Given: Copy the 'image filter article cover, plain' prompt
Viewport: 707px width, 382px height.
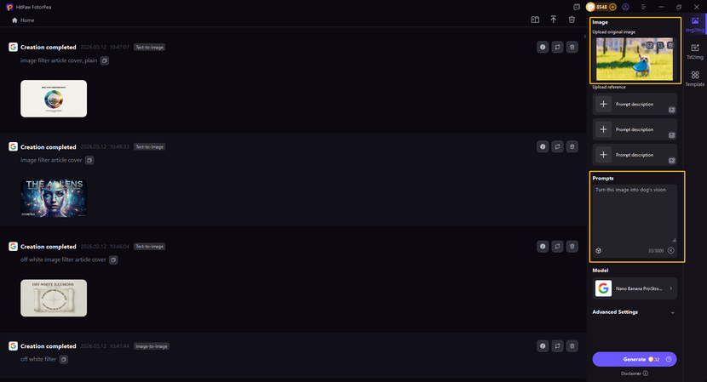Looking at the screenshot, I should 105,61.
